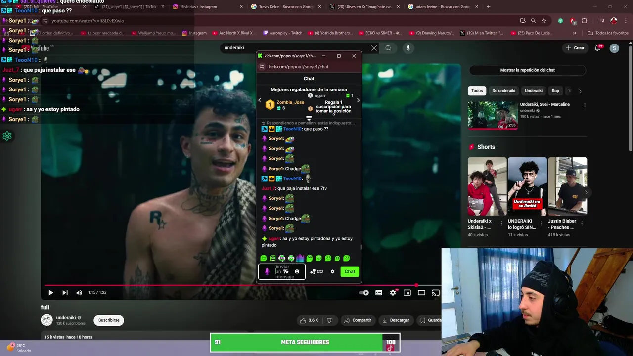Open the 7TV emote menu
This screenshot has width=633, height=356.
tap(285, 271)
